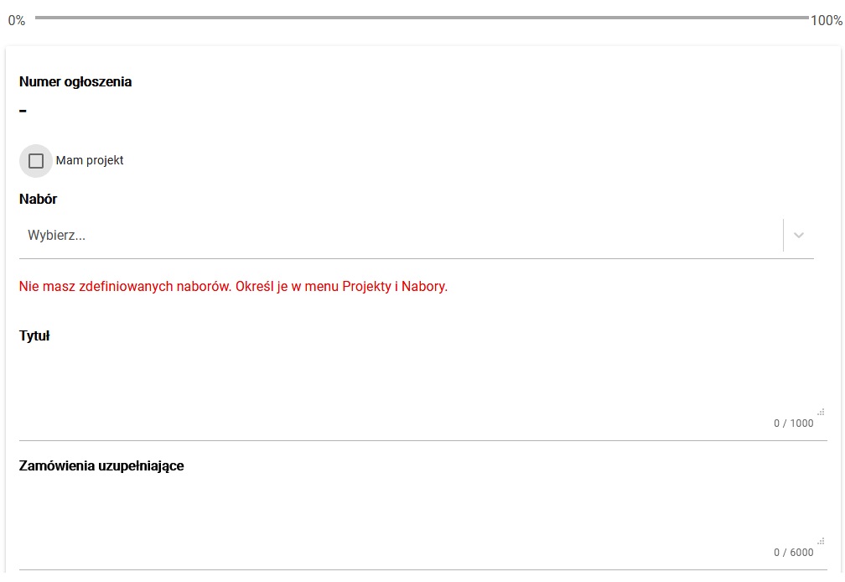Click the Numer ogłoszenia heading
Screen dimensions: 845x582
75,82
